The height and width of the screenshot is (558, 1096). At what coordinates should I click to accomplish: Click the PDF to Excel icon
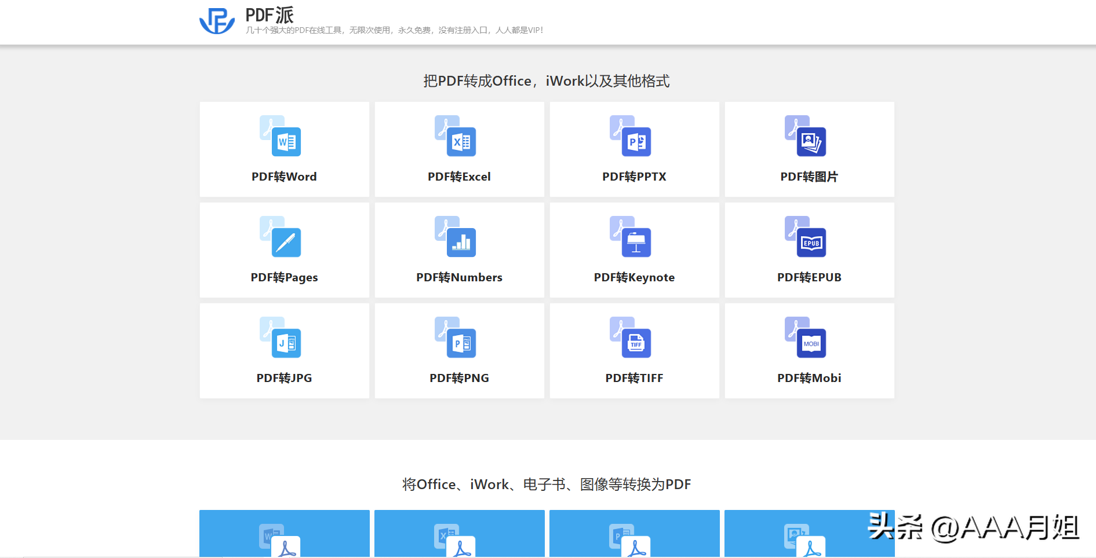[456, 136]
